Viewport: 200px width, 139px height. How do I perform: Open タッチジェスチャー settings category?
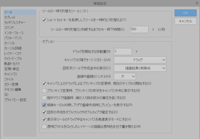pos(15,22)
